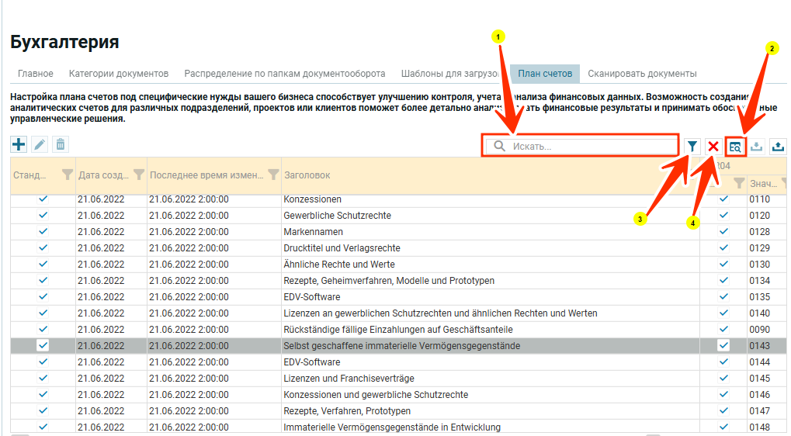This screenshot has height=436, width=791.
Task: Click the upload icon in the toolbar
Action: click(778, 146)
